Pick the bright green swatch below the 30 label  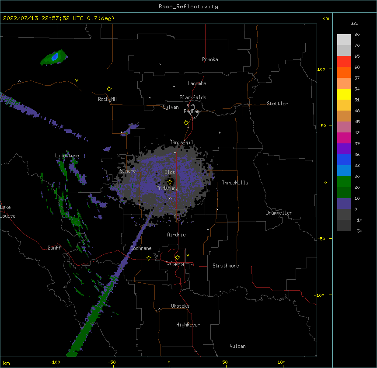[344, 182]
